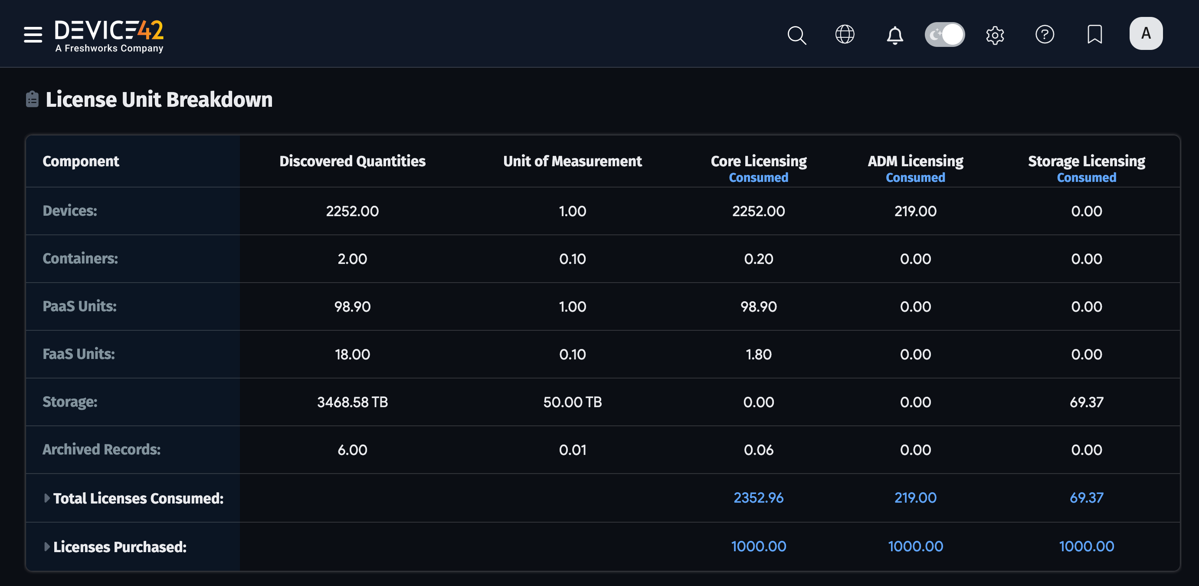
Task: Click ADM Licensing total 219.00
Action: (915, 497)
